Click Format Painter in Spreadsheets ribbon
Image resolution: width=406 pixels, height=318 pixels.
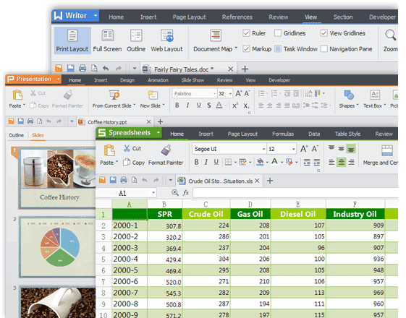[166, 155]
